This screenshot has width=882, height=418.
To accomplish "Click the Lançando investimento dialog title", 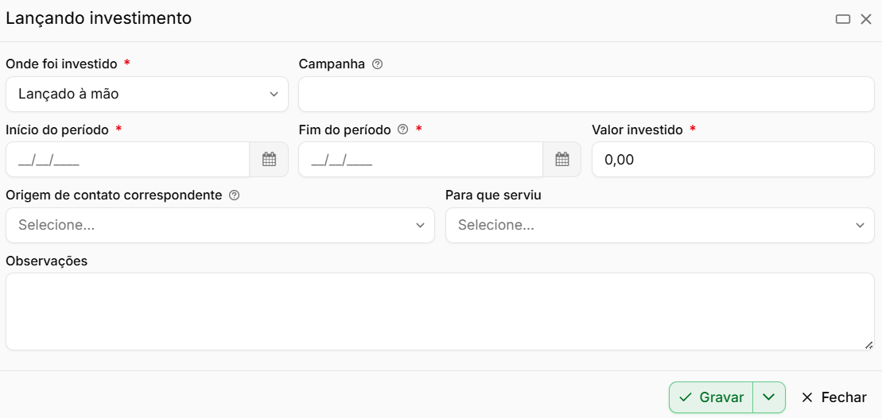I will coord(99,18).
